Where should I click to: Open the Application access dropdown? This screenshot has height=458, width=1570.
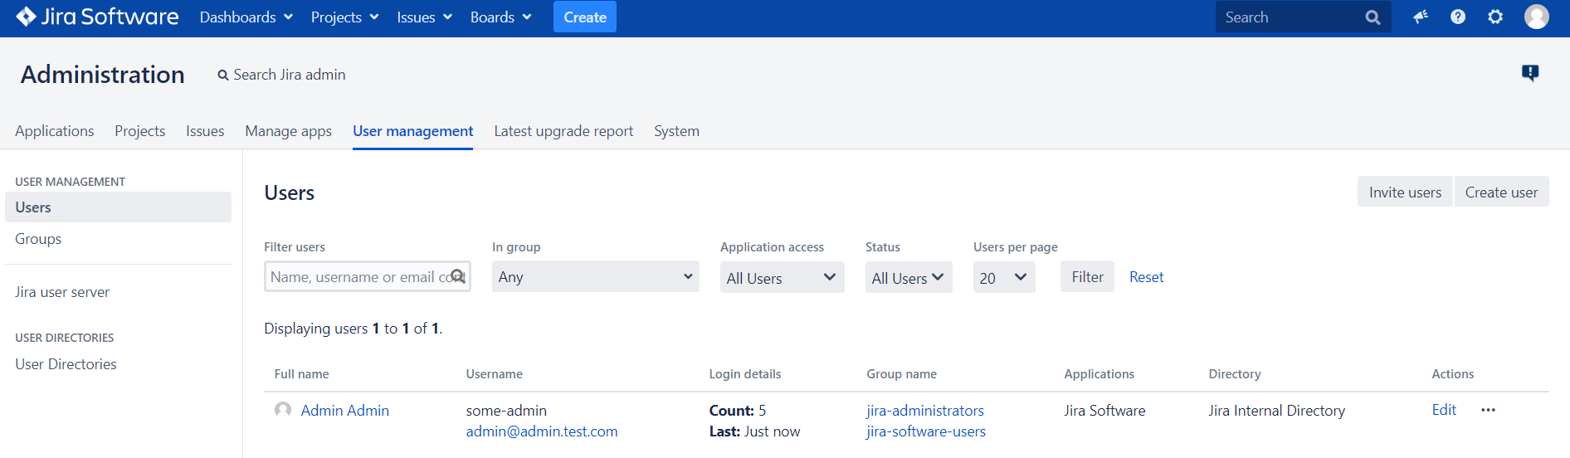tap(782, 277)
